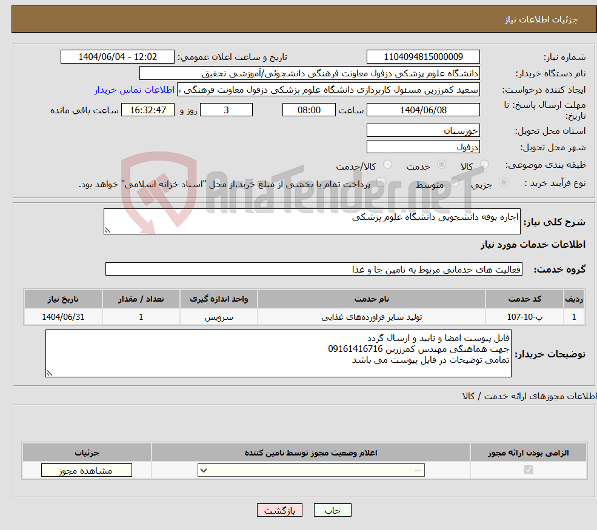Click the الزامی بودن ارائه مجوز header

pyautogui.click(x=529, y=452)
